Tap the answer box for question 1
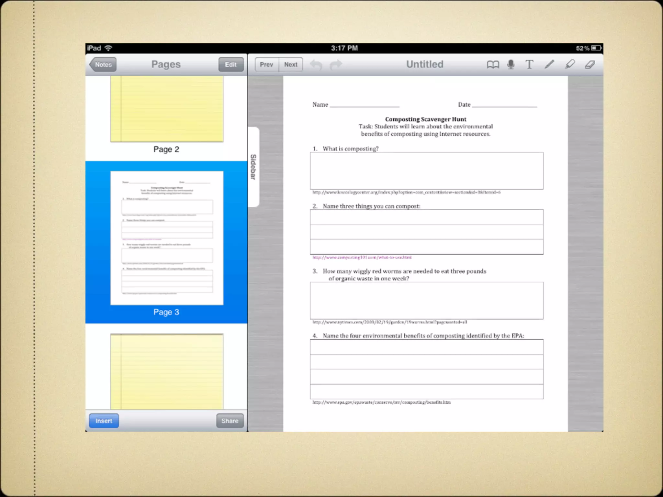Viewport: 663px width, 497px height. [x=427, y=171]
